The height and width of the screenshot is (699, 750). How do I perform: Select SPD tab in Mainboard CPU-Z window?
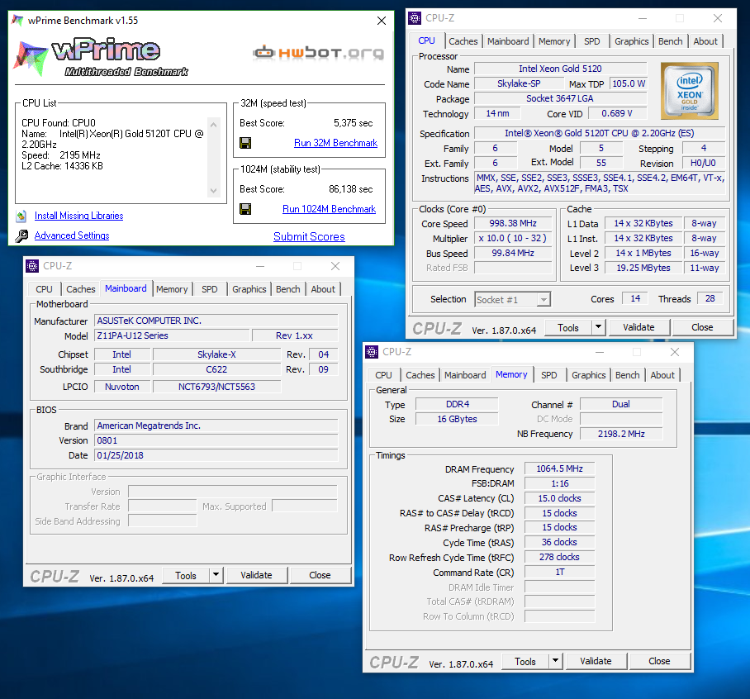tap(210, 289)
